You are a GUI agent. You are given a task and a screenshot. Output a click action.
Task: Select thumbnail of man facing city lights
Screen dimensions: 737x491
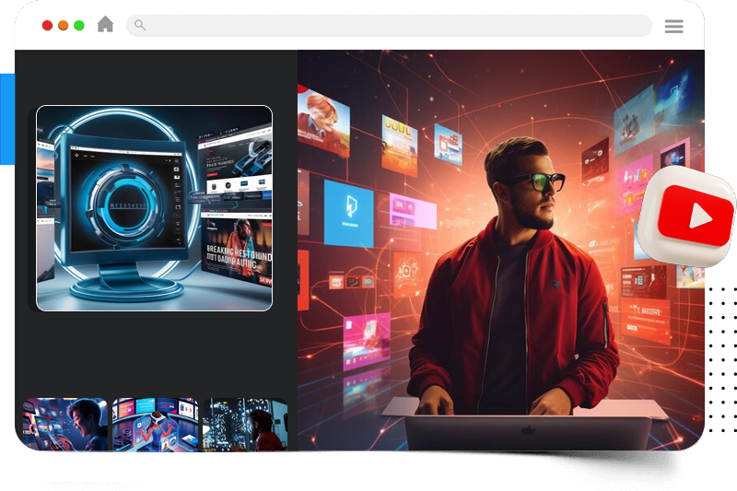click(244, 430)
